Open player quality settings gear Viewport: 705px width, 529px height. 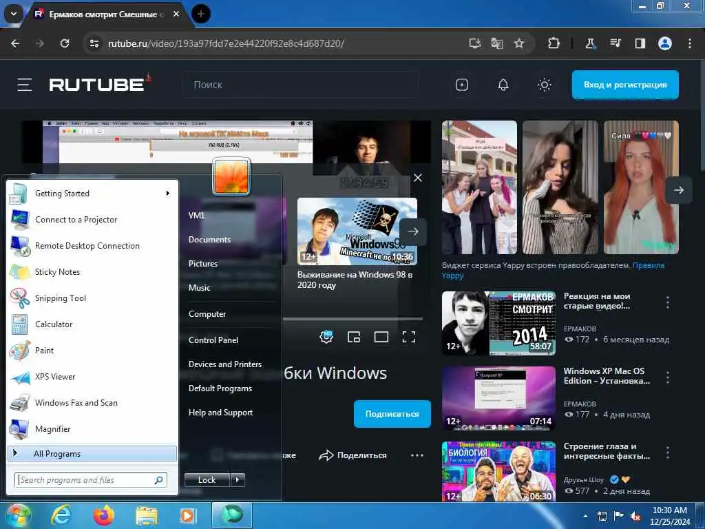(326, 337)
